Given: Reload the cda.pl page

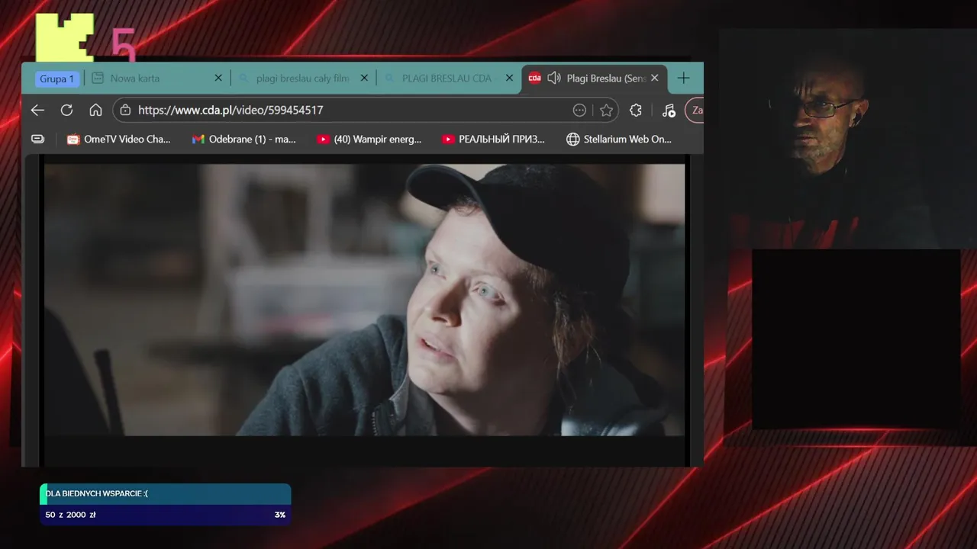Looking at the screenshot, I should (66, 111).
